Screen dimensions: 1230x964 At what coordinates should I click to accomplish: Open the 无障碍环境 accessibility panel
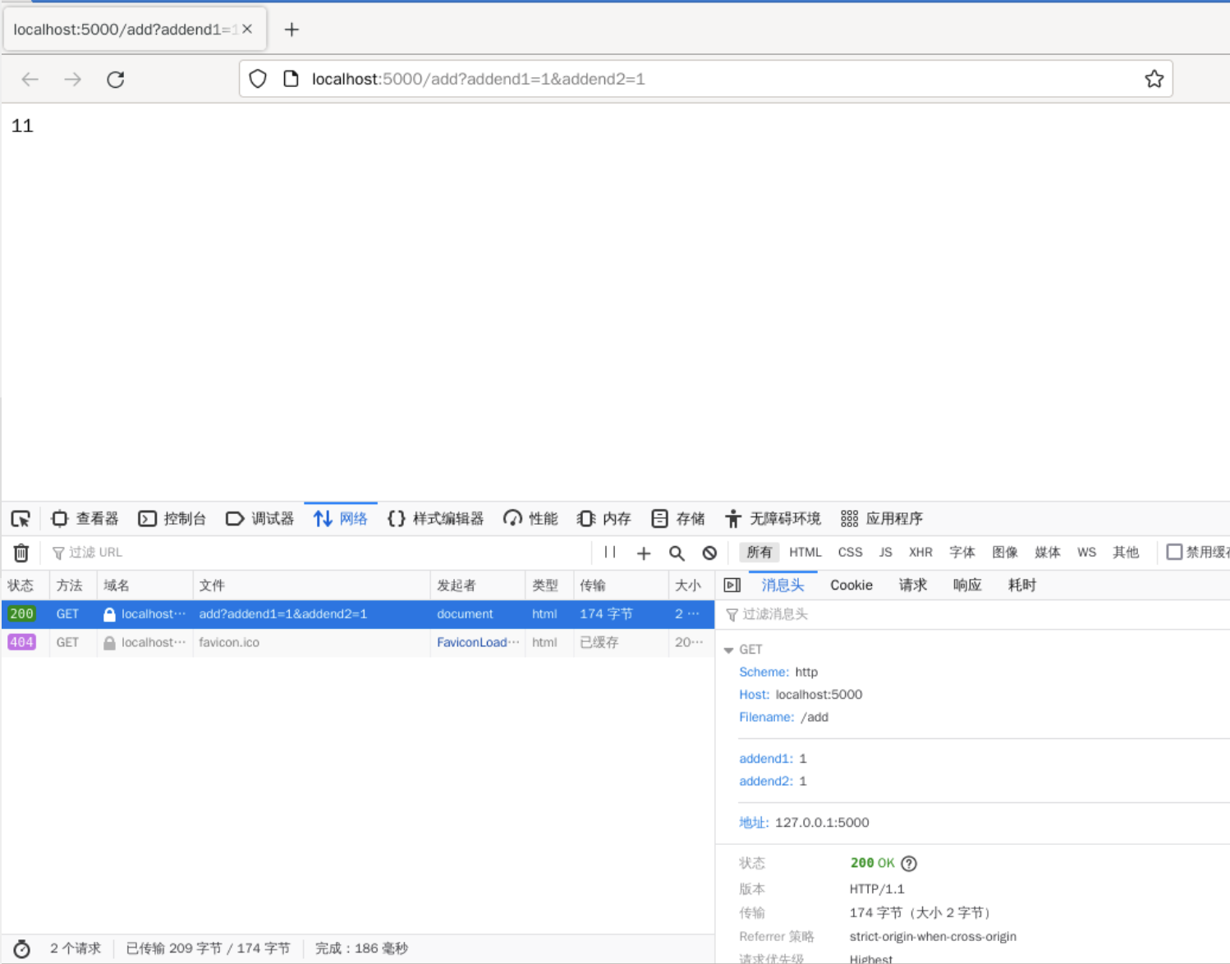[773, 519]
